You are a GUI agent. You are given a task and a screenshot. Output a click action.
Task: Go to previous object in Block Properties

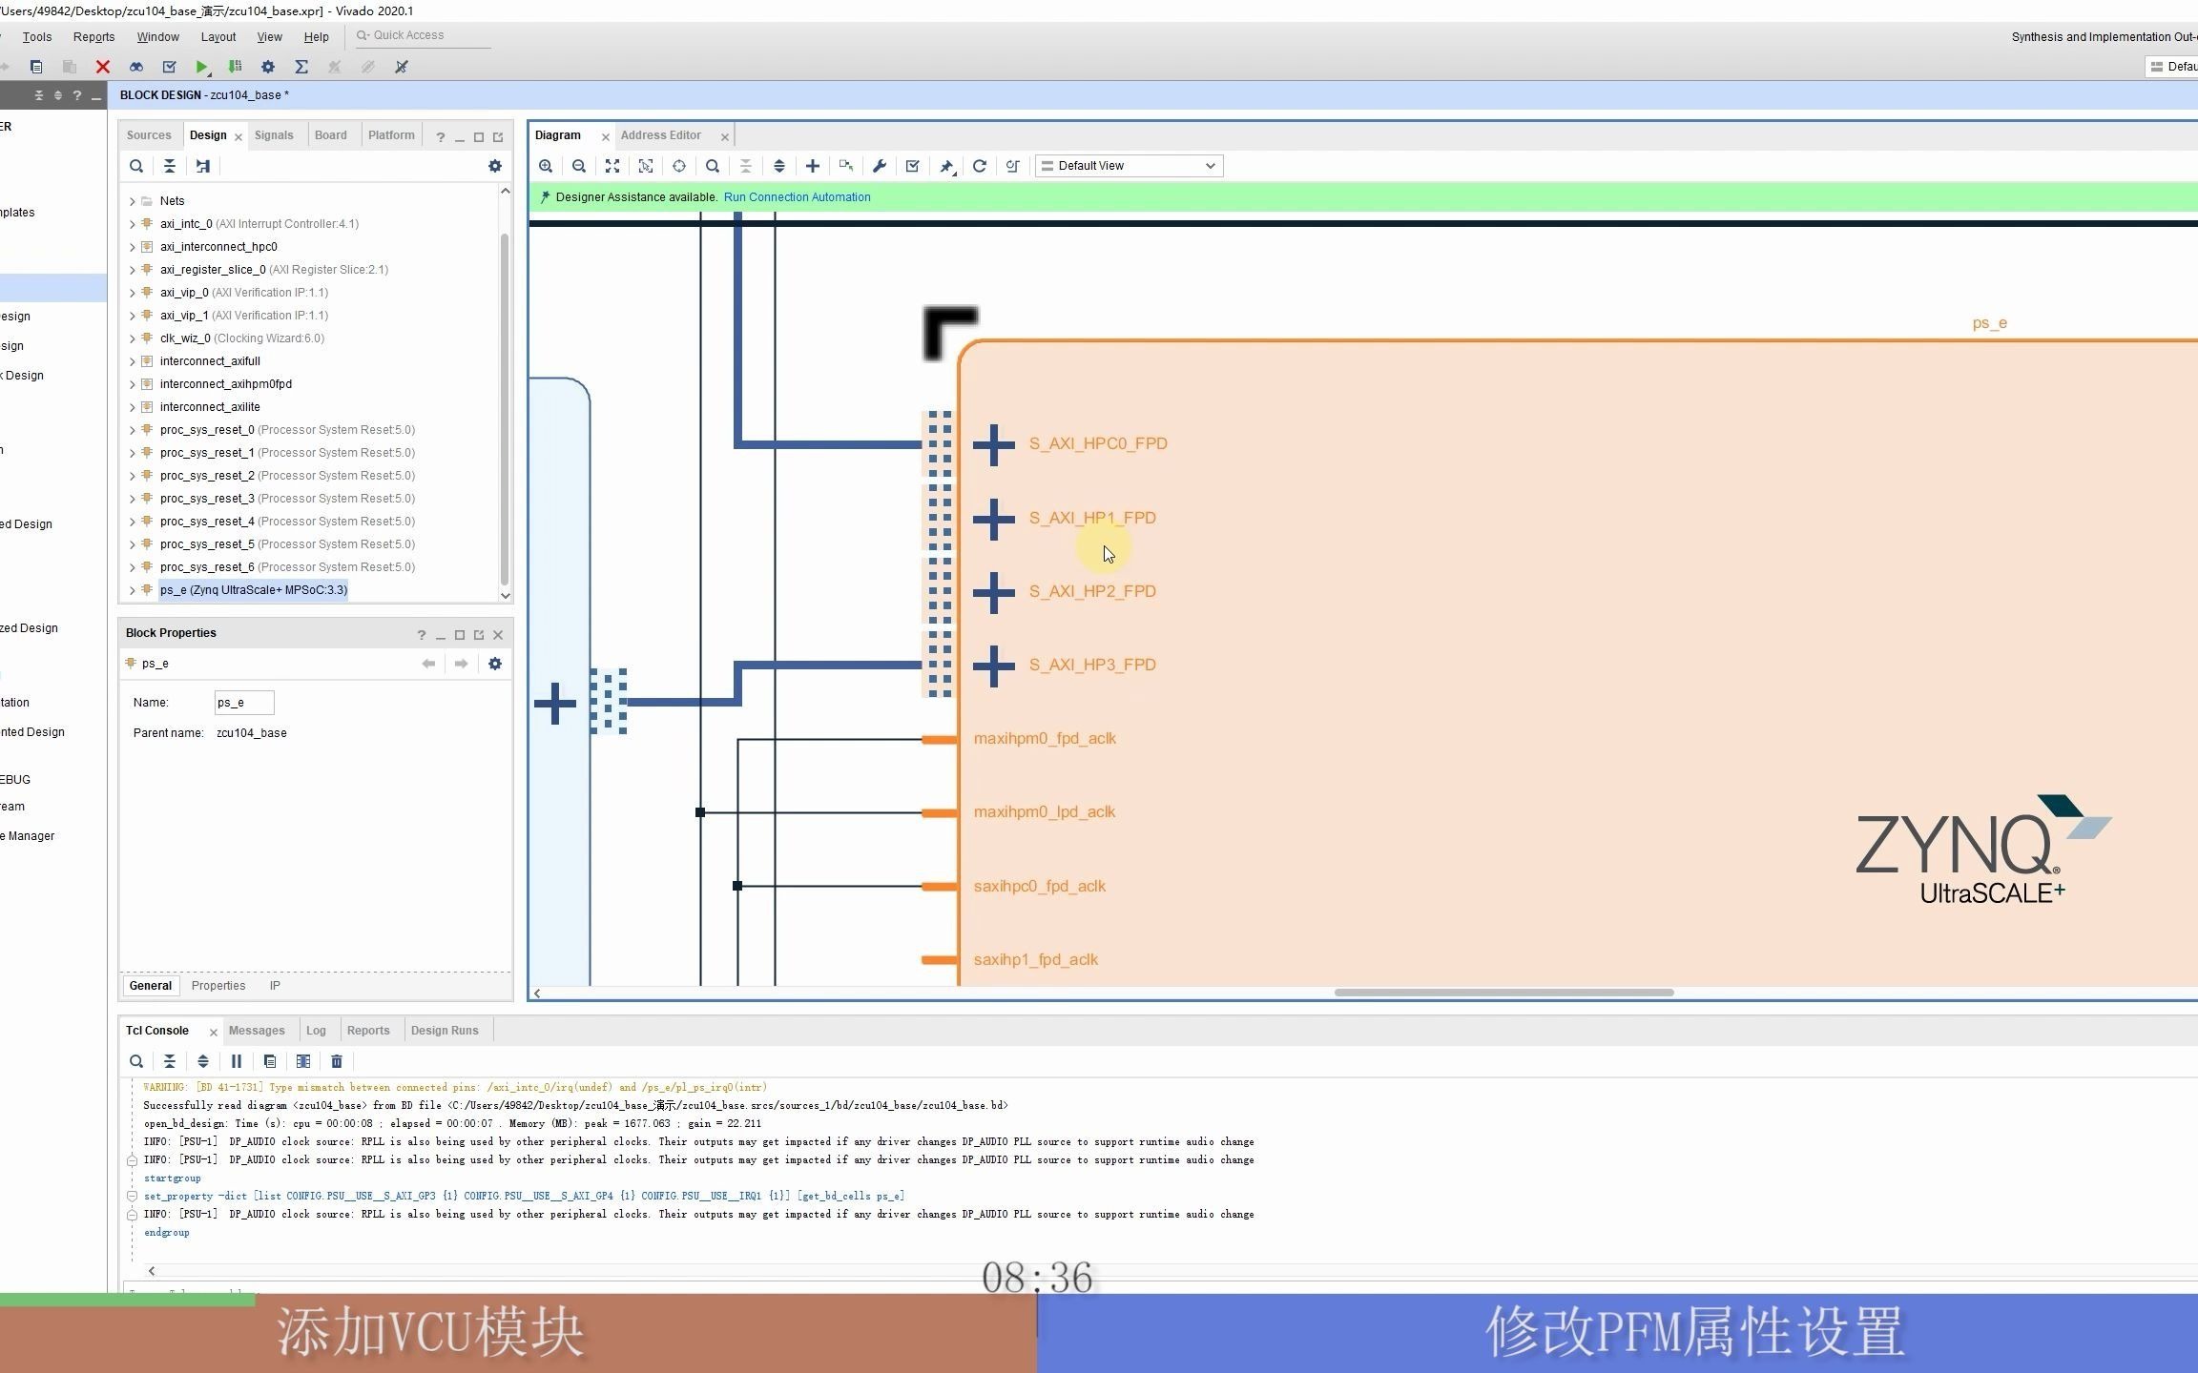tap(429, 664)
